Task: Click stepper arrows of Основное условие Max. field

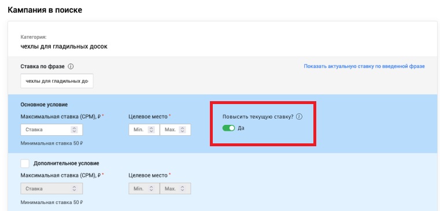Action: [182, 129]
